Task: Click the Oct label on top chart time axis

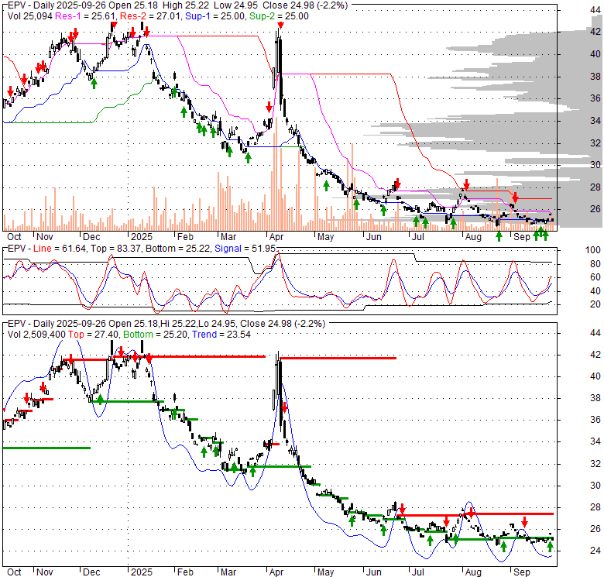Action: [14, 237]
